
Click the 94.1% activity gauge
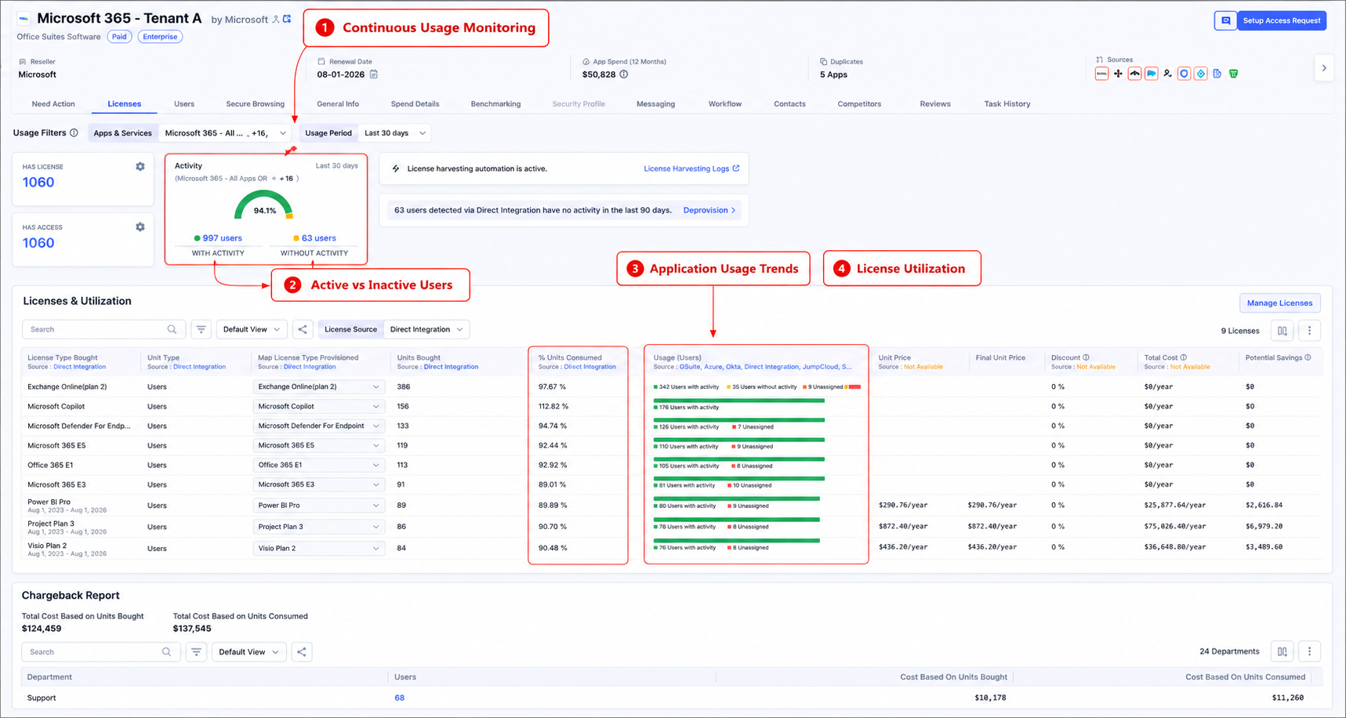coord(264,205)
